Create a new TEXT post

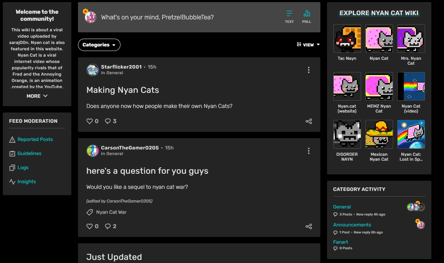pos(289,17)
